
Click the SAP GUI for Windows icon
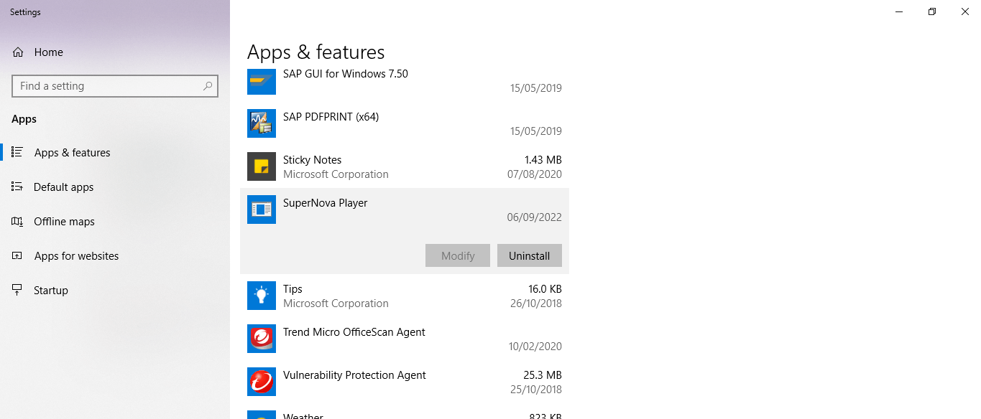tap(262, 80)
